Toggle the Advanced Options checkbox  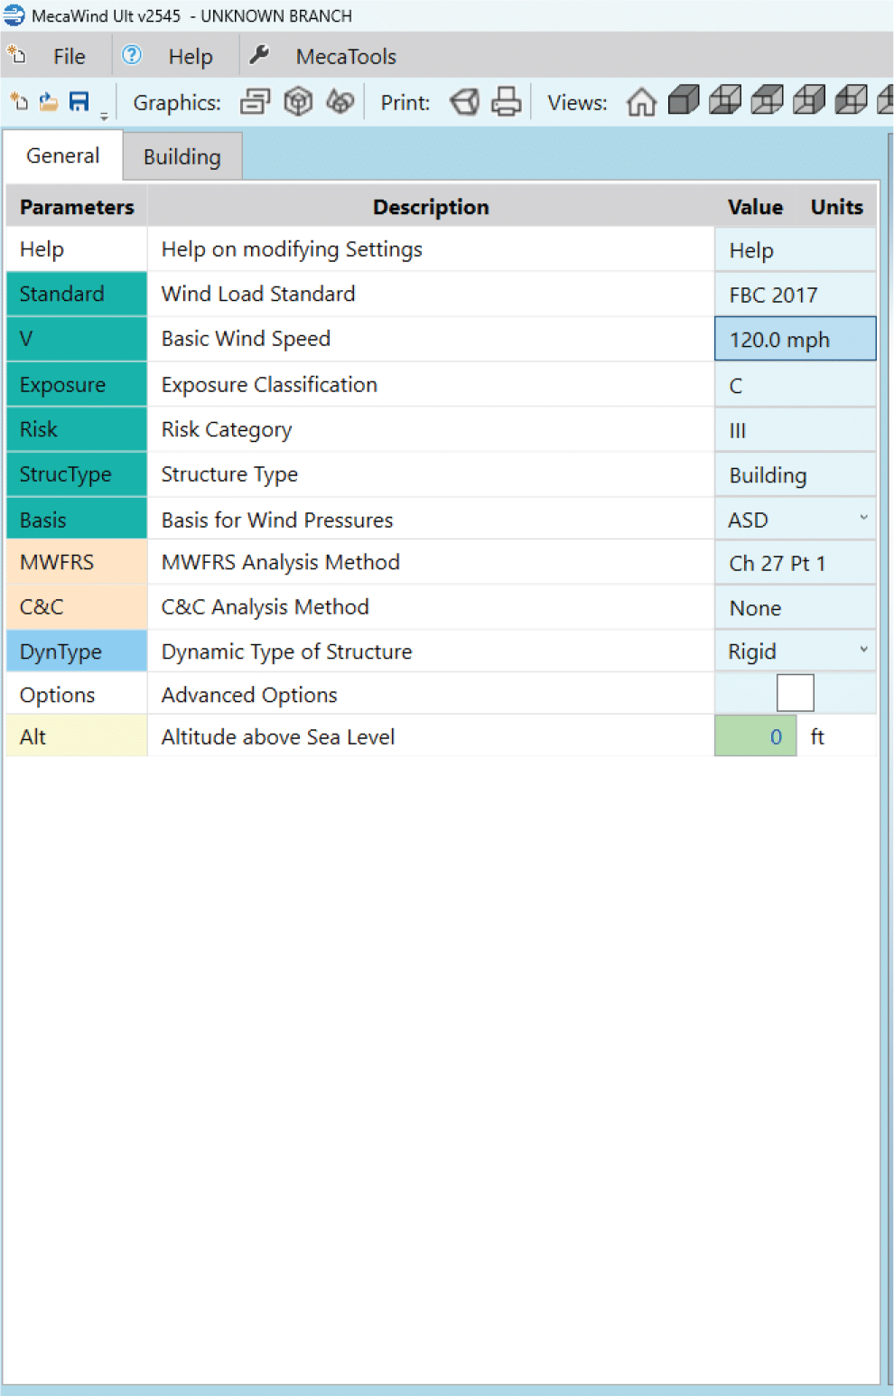(x=795, y=693)
